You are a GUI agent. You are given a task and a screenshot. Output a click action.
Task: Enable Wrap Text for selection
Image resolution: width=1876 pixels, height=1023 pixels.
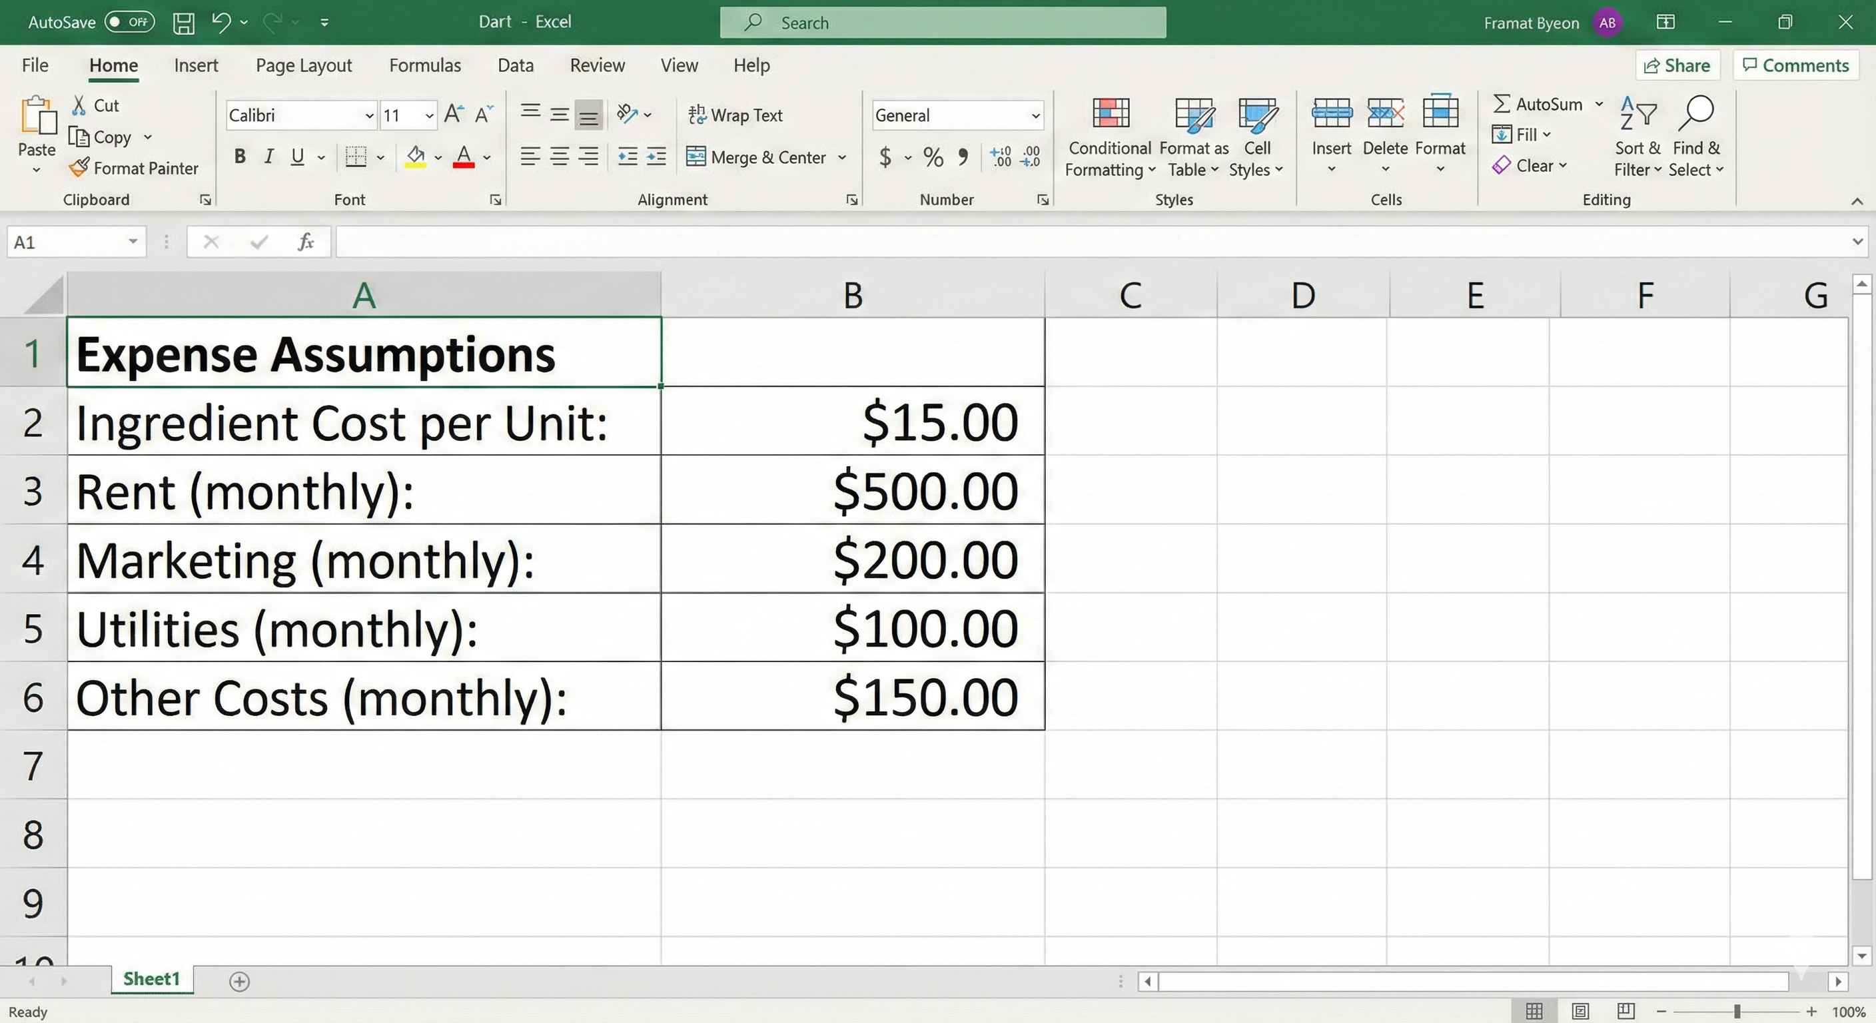(736, 115)
